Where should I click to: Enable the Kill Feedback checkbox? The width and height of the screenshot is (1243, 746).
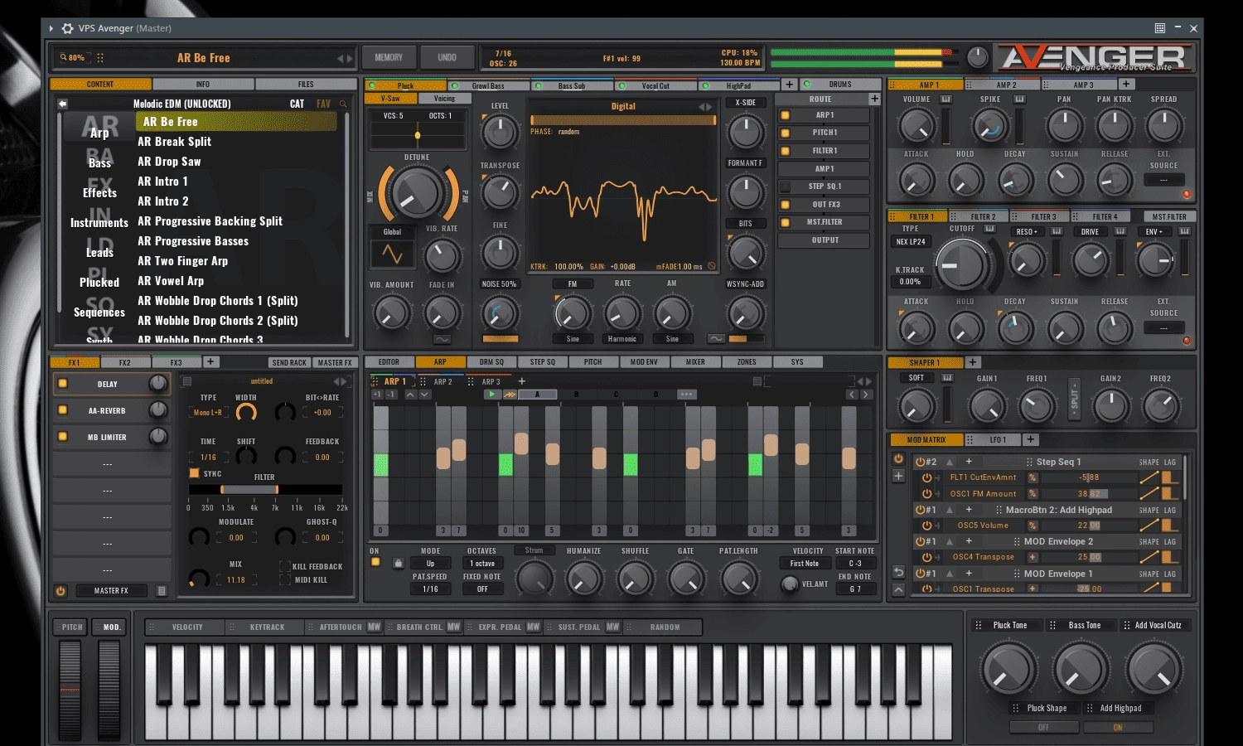tap(284, 567)
